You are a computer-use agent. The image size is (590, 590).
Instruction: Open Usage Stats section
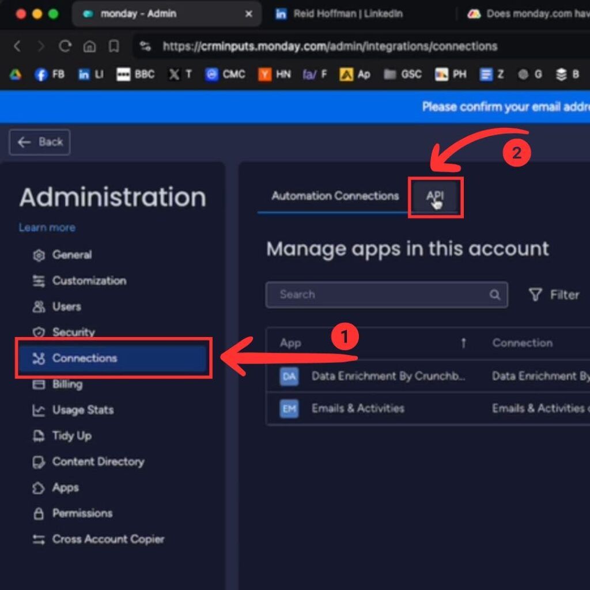click(73, 410)
